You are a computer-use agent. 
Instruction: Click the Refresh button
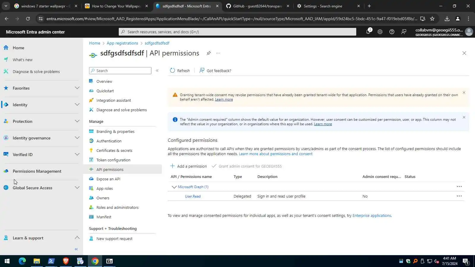click(x=180, y=71)
